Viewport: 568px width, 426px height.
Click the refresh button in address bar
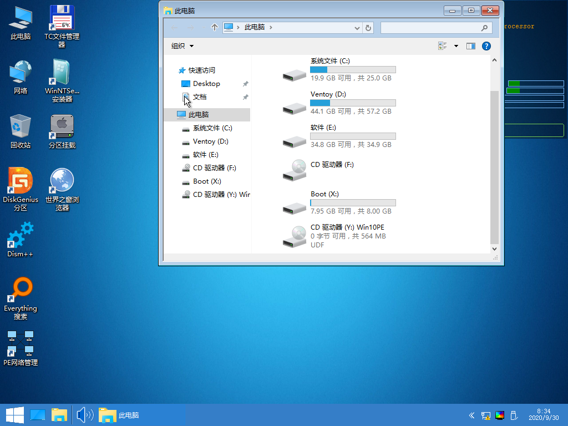tap(368, 27)
